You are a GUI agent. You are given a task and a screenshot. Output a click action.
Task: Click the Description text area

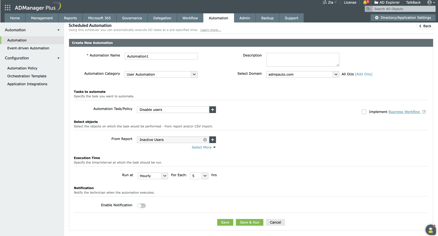click(x=303, y=60)
